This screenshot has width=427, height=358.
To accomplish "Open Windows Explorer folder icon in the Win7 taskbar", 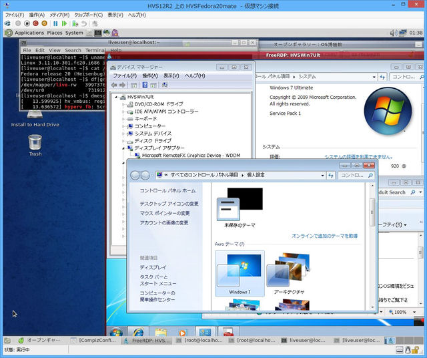I will click(161, 332).
